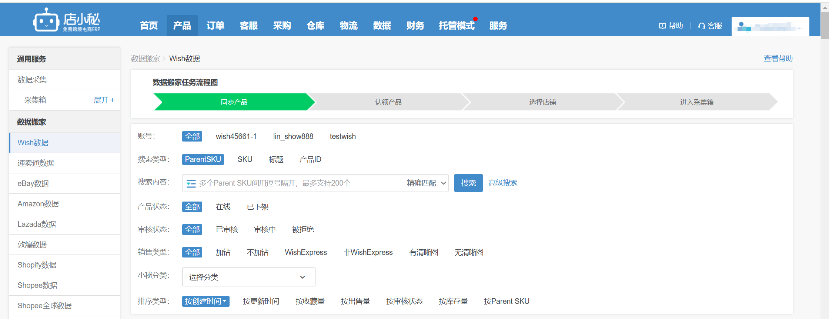Select eBay数据 in sidebar
Screen dimensions: 829x319
(64, 183)
